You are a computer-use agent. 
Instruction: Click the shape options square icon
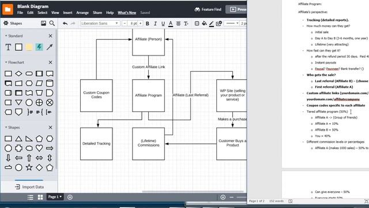pos(197,23)
